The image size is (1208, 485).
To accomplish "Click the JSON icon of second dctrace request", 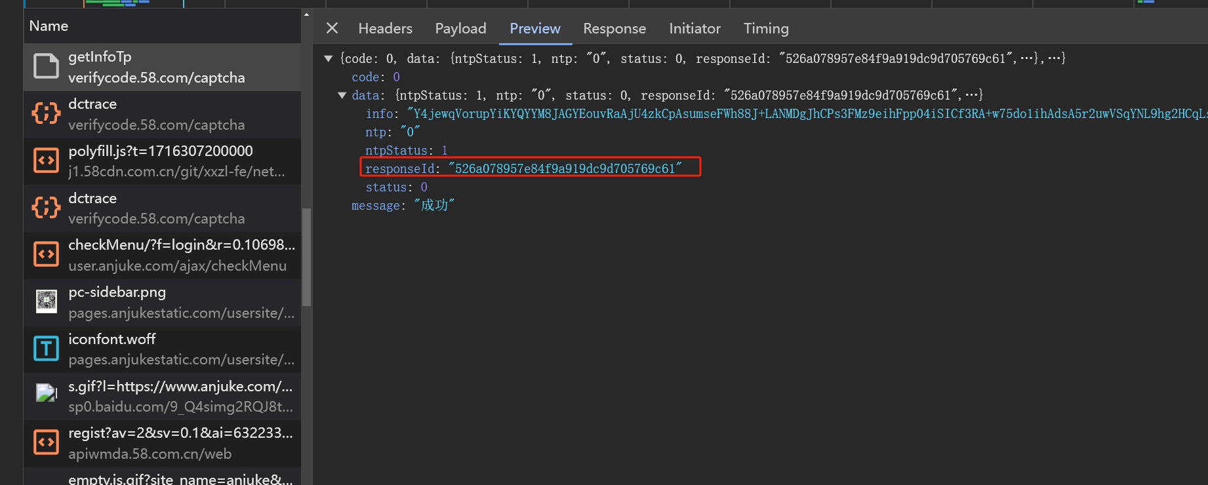I will [46, 208].
